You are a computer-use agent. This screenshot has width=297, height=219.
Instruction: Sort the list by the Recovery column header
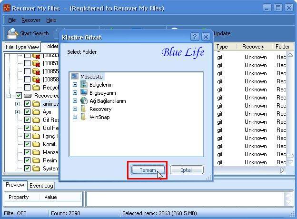click(x=254, y=47)
